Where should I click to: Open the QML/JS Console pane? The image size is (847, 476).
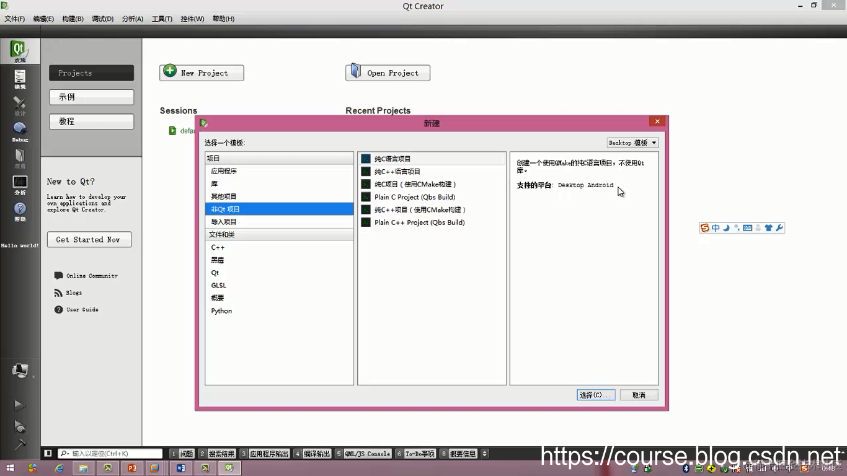coord(364,454)
